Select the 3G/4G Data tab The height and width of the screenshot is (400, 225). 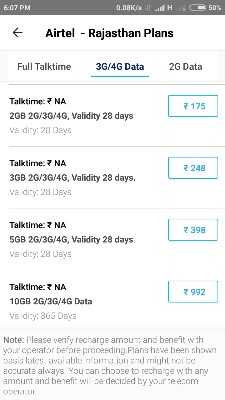[120, 67]
